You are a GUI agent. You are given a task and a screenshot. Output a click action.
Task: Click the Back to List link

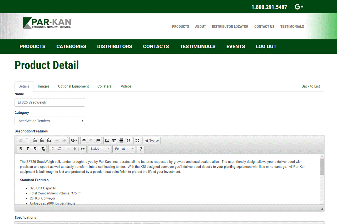click(x=311, y=86)
